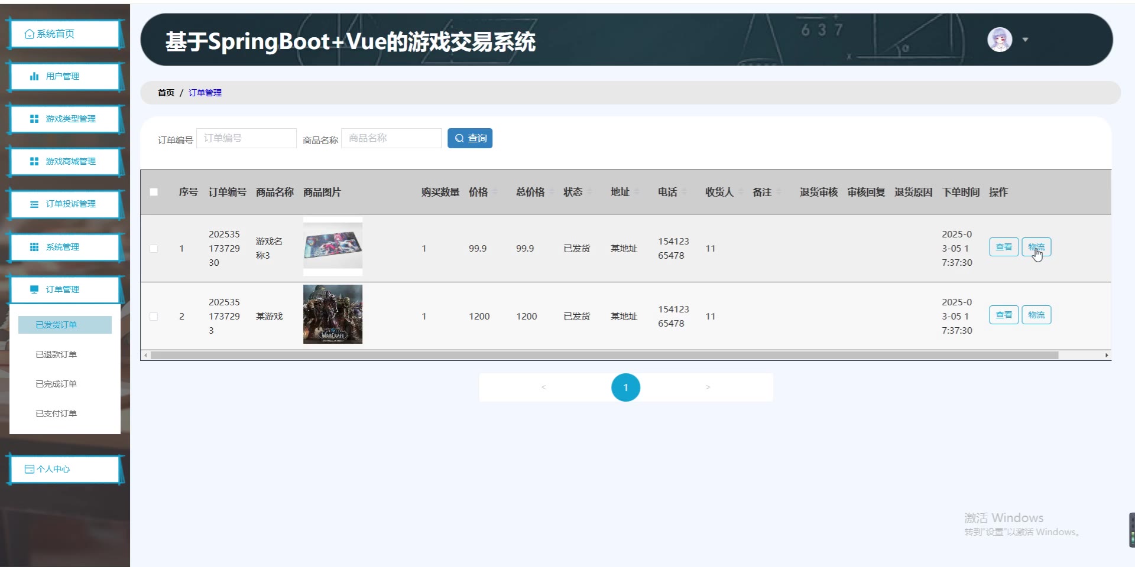Click the price cell 1200 under 价格
This screenshot has height=567, width=1135.
point(479,317)
